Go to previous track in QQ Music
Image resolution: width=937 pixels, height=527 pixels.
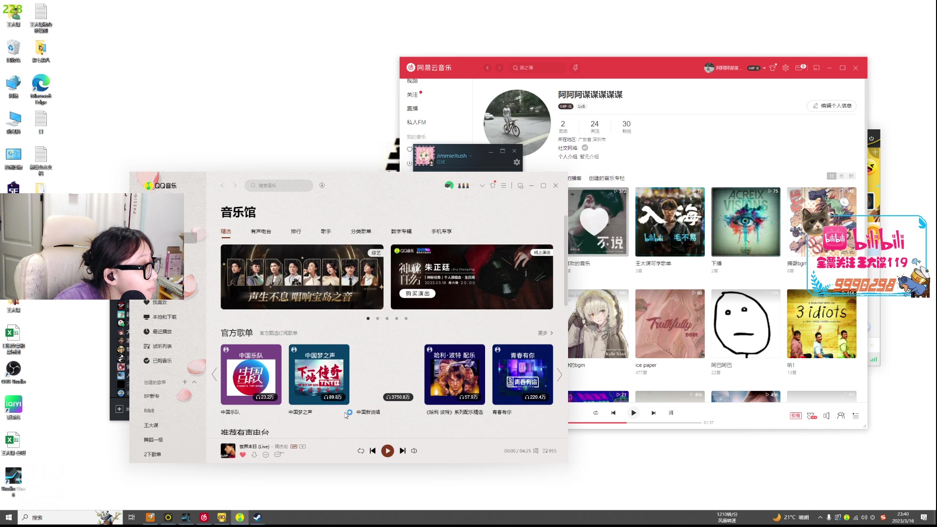tap(373, 451)
